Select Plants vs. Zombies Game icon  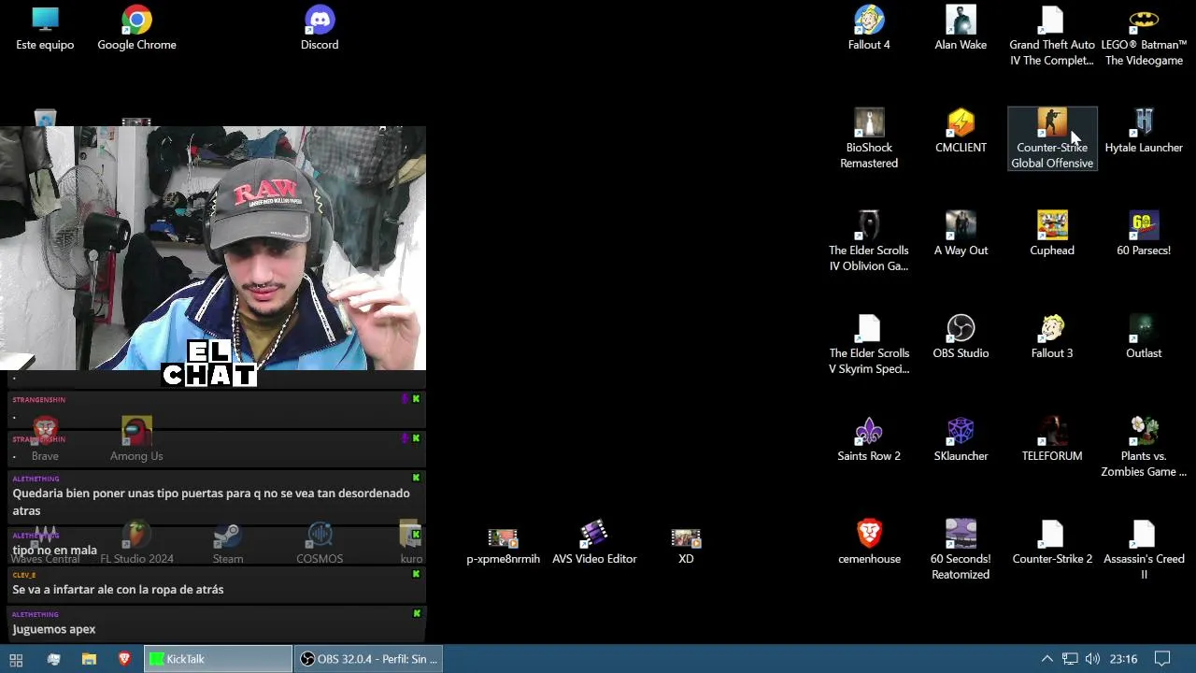(1144, 448)
